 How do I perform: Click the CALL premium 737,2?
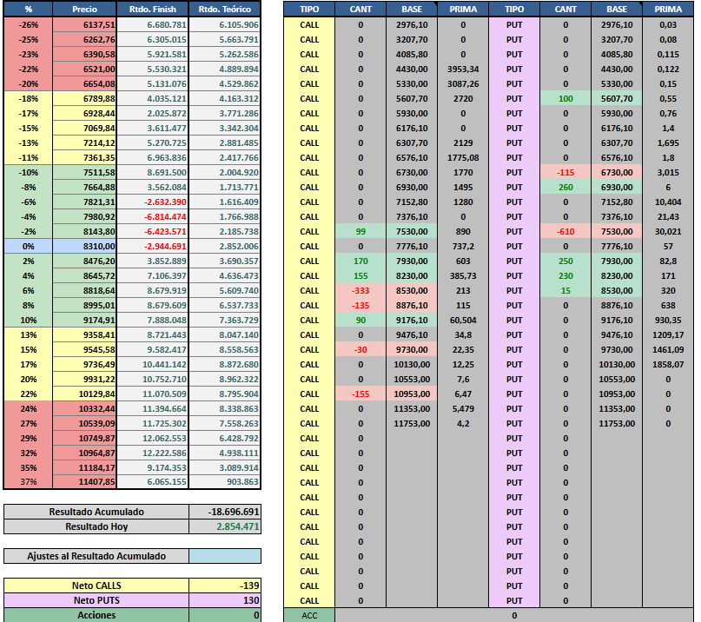(x=463, y=247)
